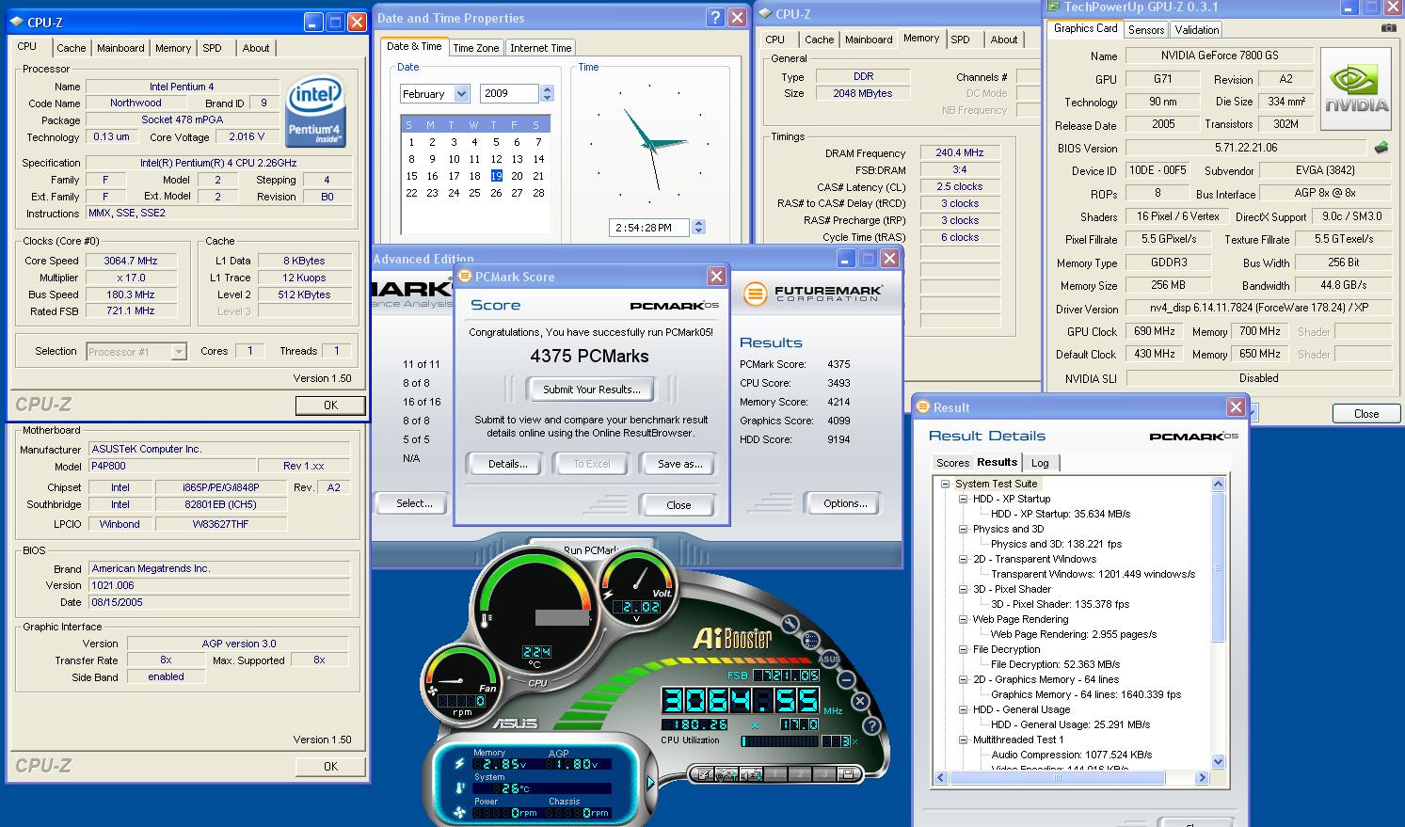
Task: Select AI Booster profile slot 1
Action: coord(774,774)
